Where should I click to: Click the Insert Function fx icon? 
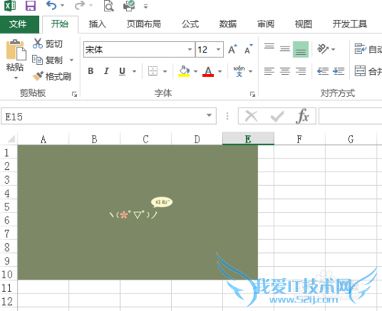point(303,117)
